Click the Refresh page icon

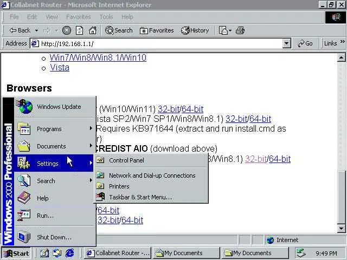click(79, 30)
